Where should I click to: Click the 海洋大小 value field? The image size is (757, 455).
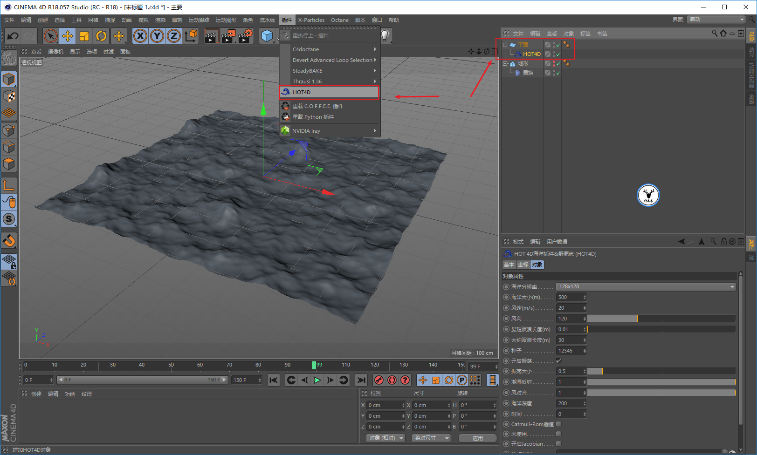coord(571,297)
